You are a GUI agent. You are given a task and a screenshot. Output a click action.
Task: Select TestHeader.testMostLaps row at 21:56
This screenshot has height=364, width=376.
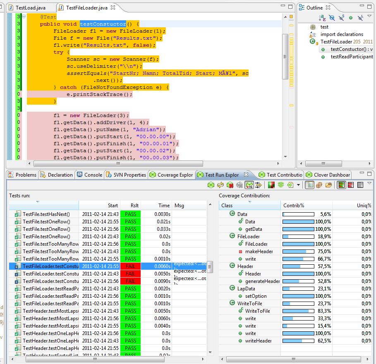[x=108, y=318]
